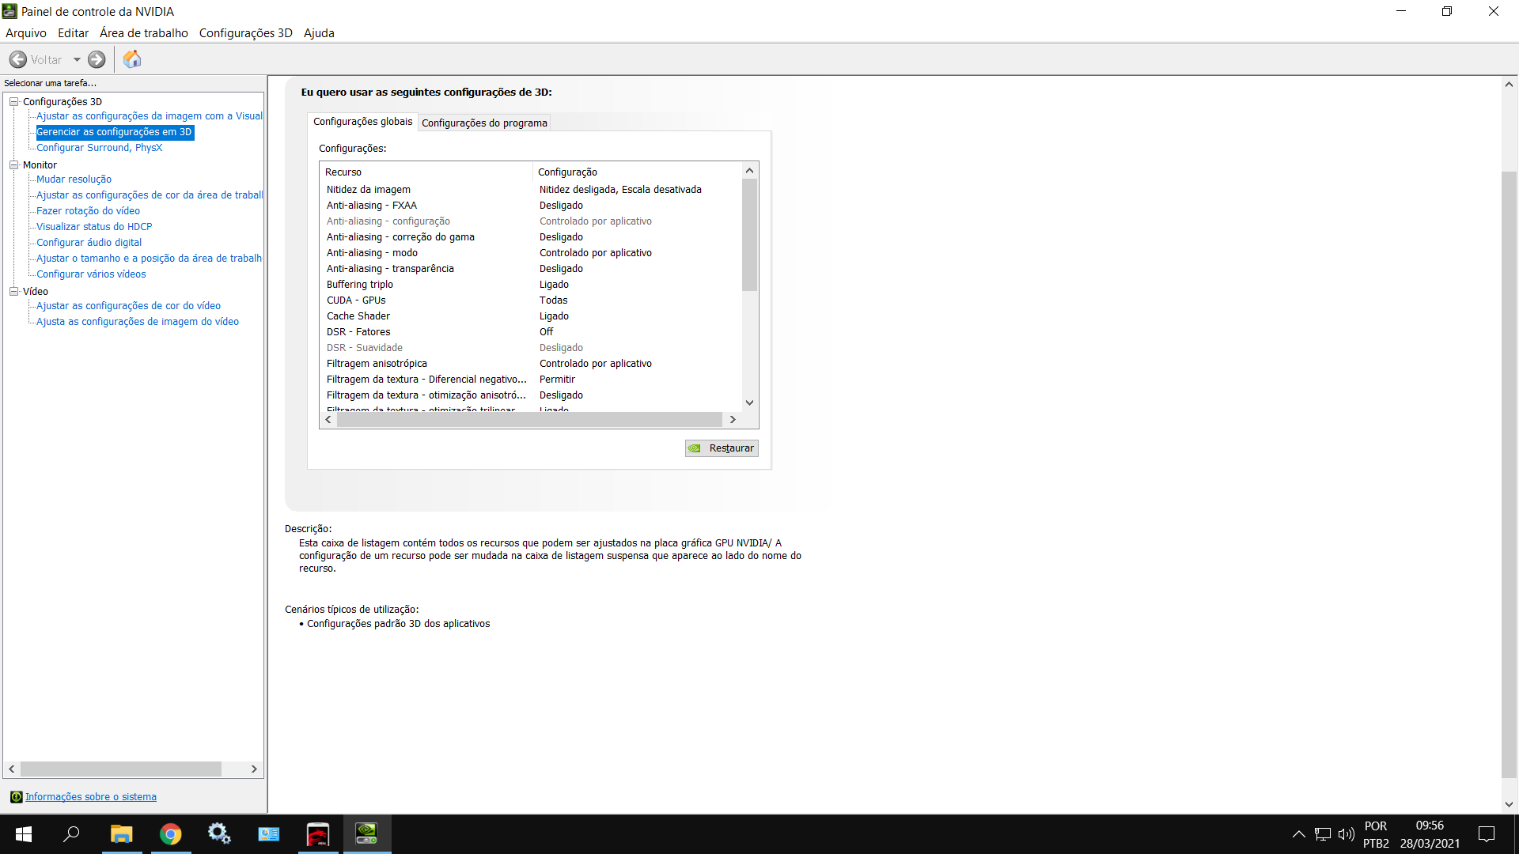The width and height of the screenshot is (1519, 854).
Task: Open Configurar vários vídeos
Action: pos(91,274)
